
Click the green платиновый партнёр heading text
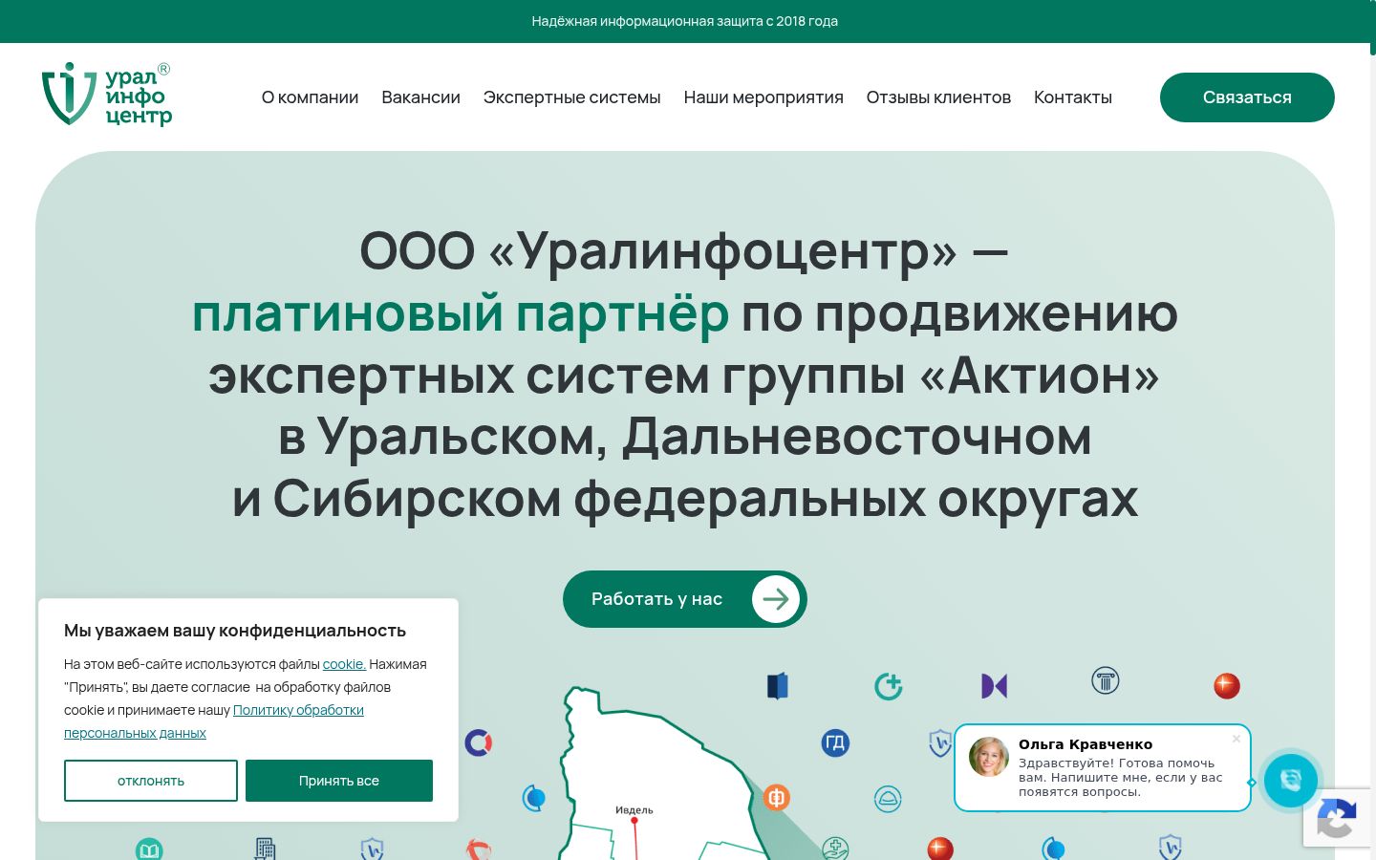(461, 313)
